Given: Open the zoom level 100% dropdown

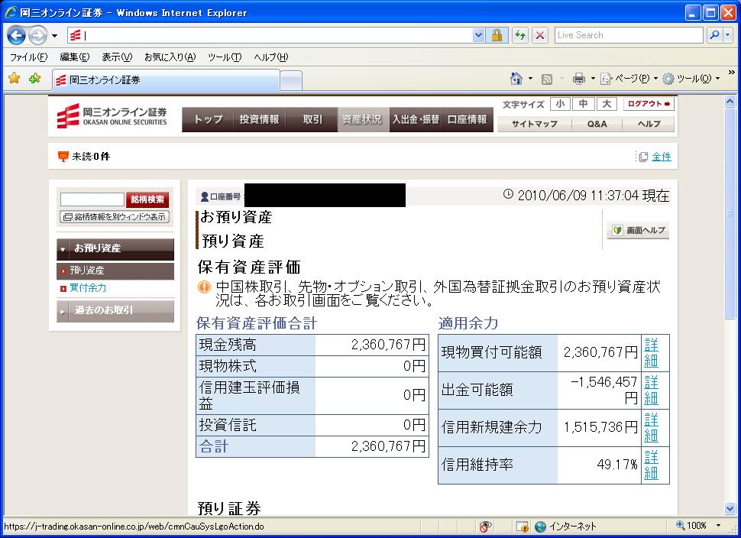Looking at the screenshot, I should tap(718, 526).
